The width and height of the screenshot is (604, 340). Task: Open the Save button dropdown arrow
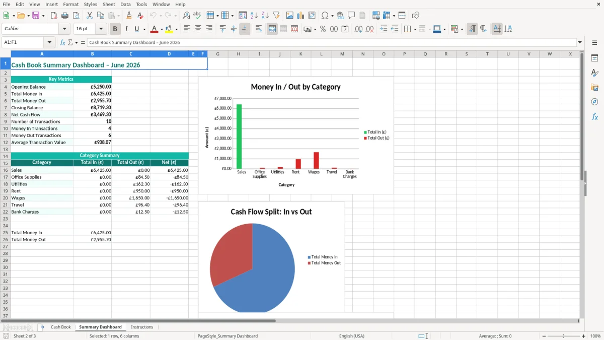point(43,16)
